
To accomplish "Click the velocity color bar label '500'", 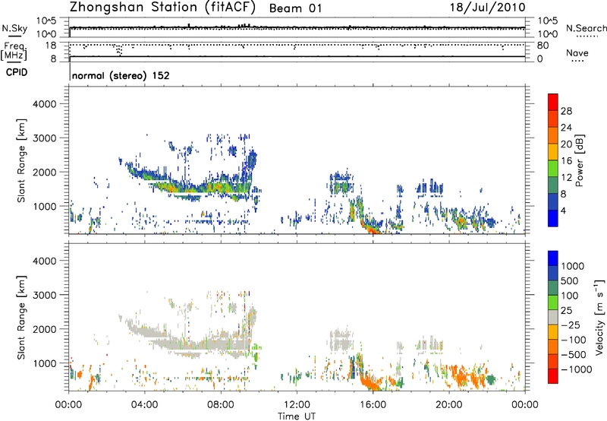I will click(570, 280).
